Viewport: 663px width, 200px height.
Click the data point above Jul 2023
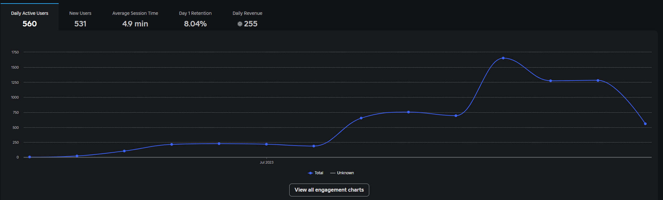[x=266, y=144]
